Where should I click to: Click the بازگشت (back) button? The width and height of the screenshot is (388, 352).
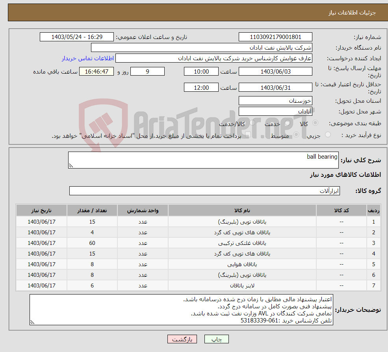click(182, 339)
